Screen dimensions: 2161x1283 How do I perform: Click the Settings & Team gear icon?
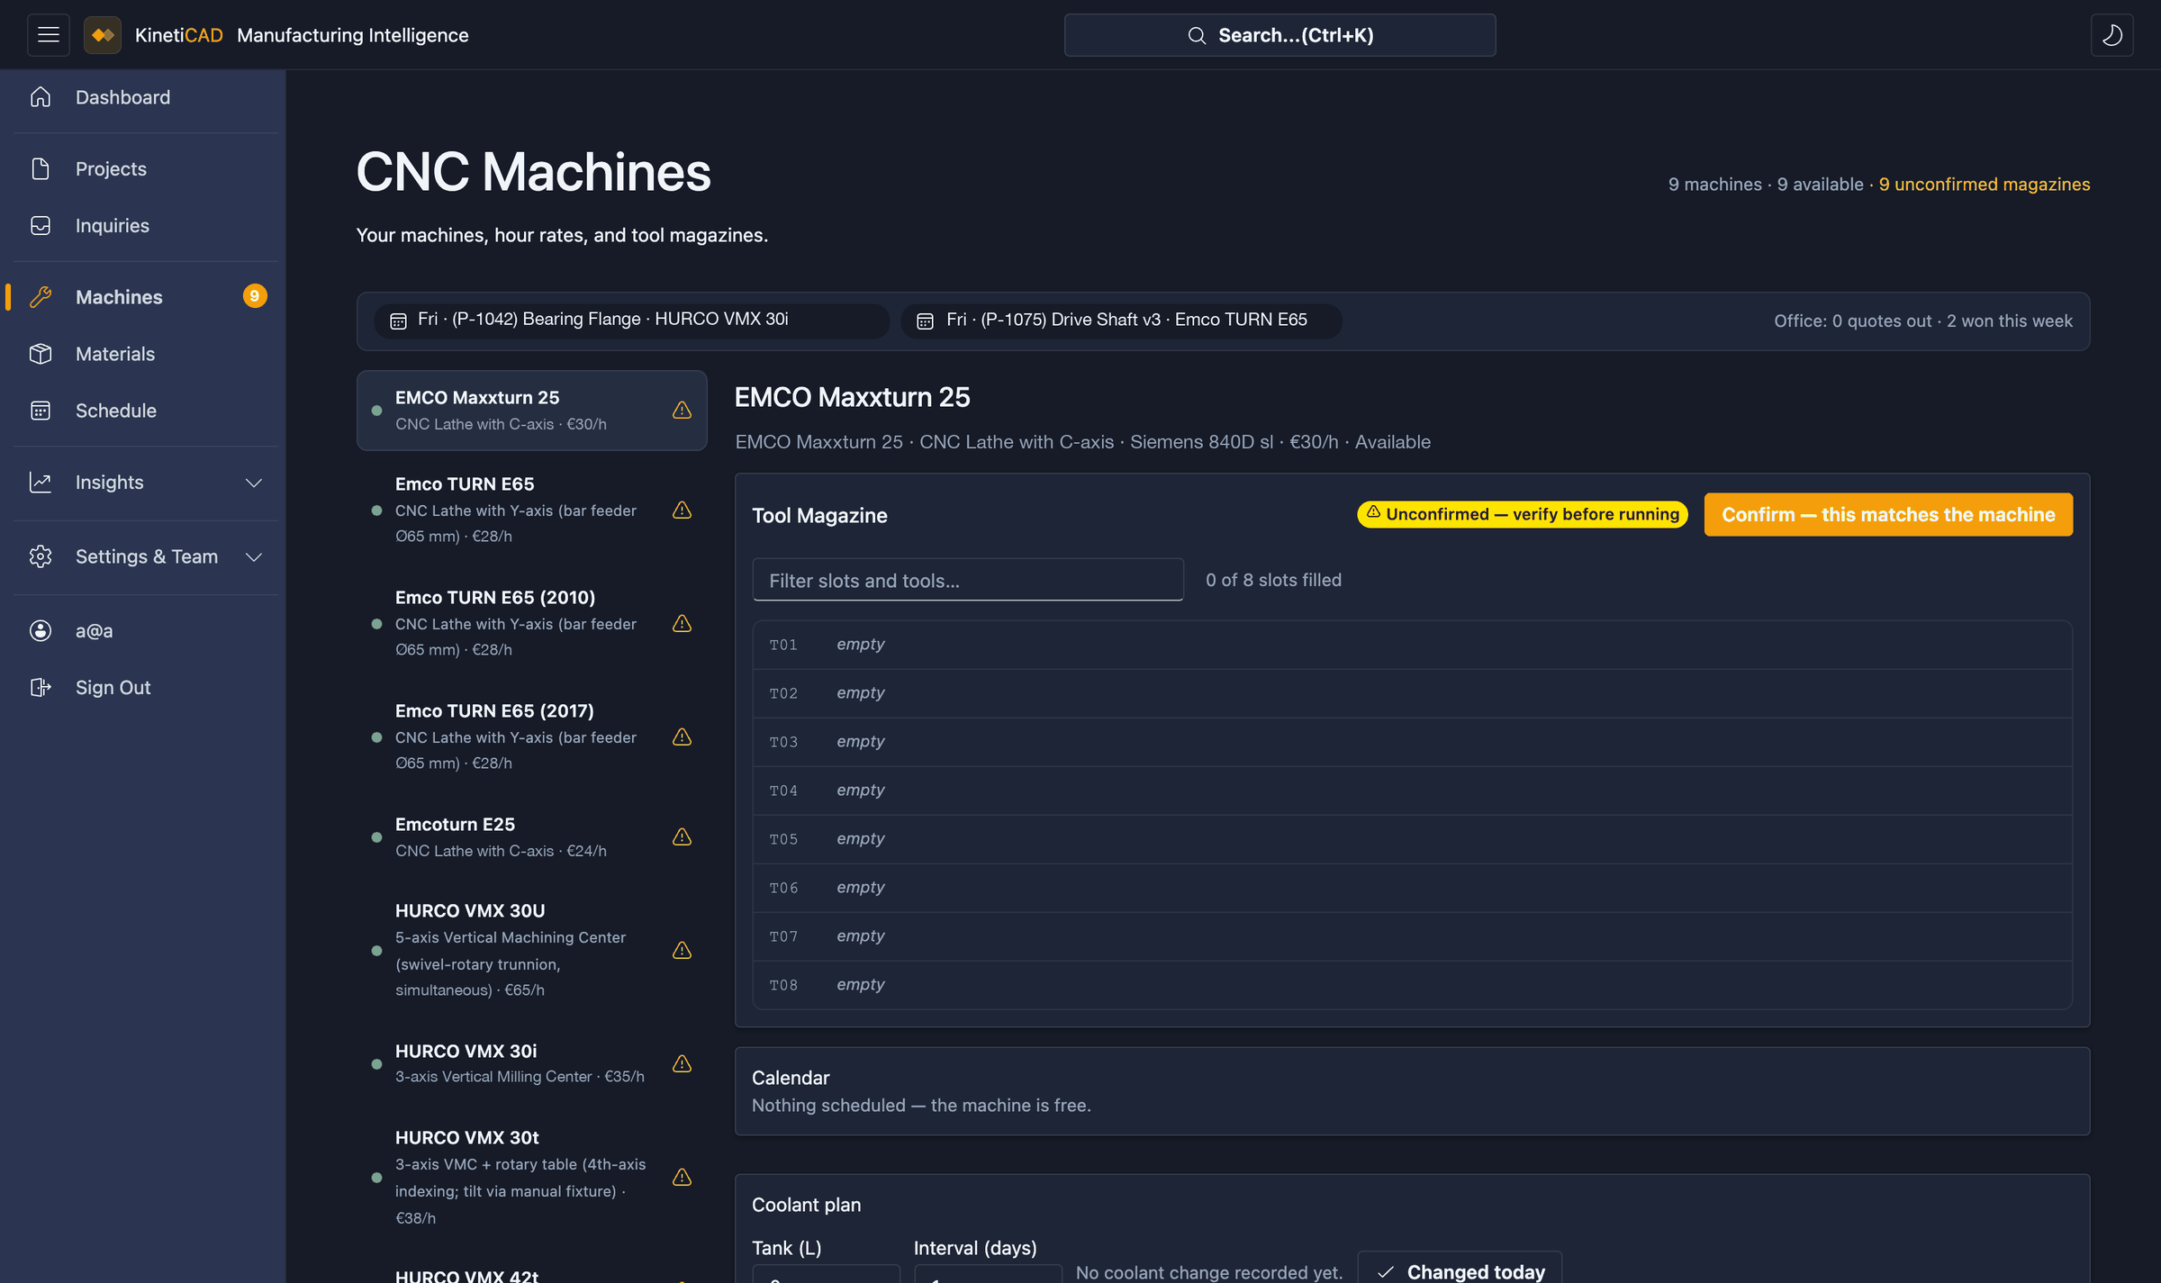click(x=41, y=556)
